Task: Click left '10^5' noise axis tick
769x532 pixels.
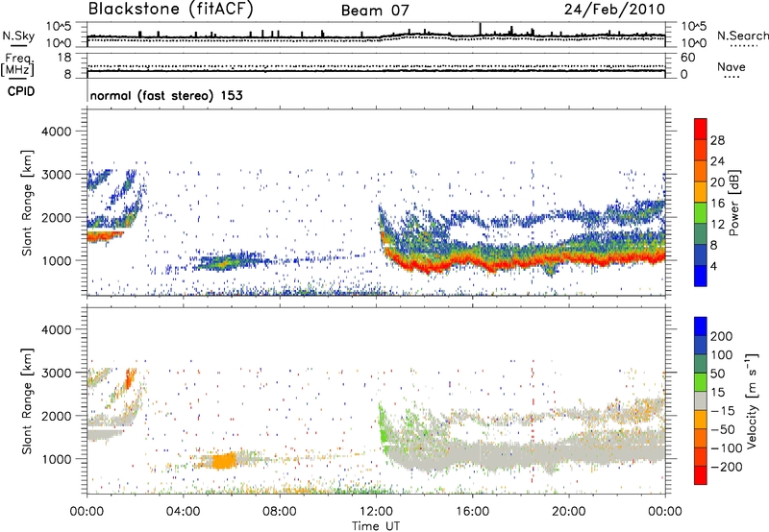Action: [x=60, y=26]
